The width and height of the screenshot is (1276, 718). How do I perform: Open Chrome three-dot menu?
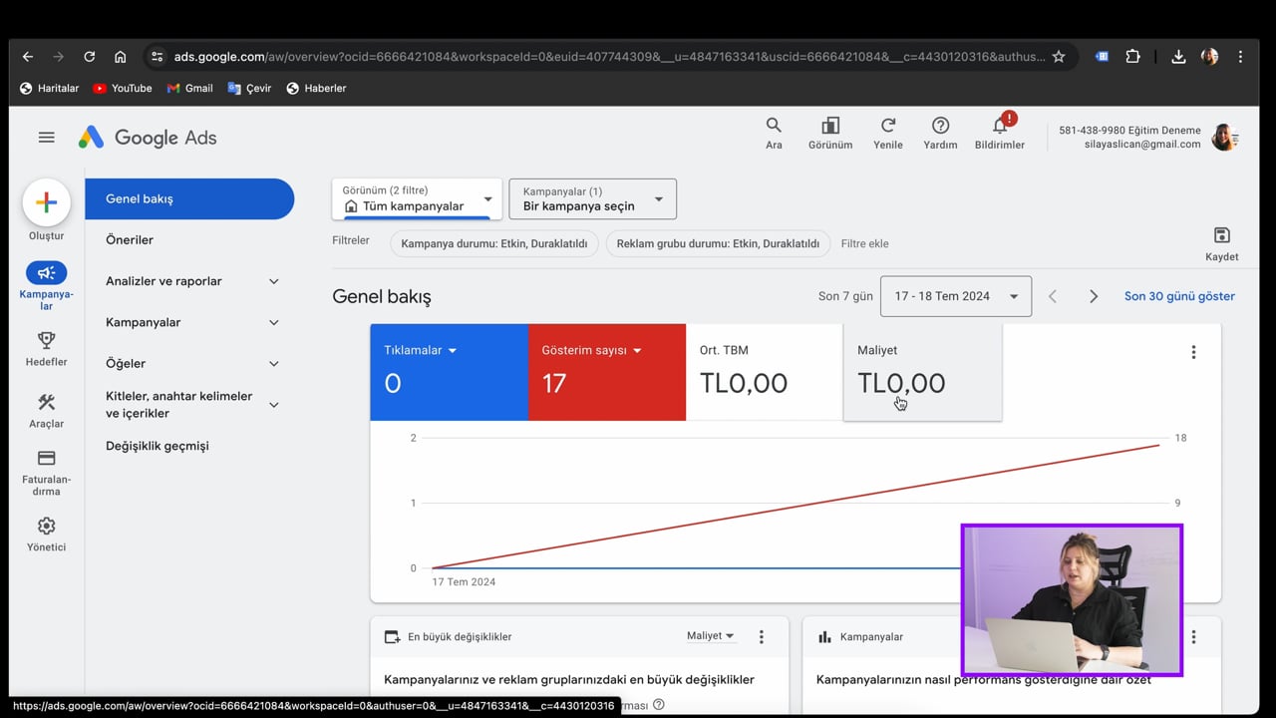click(x=1240, y=57)
